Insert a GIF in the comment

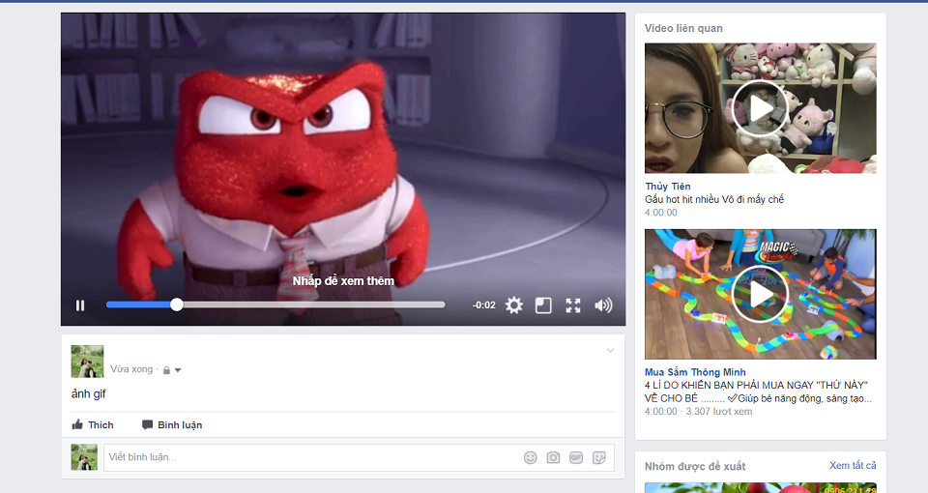coord(576,457)
